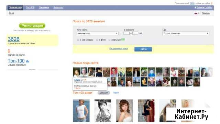Click the 3626 users link in top header
The width and height of the screenshot is (220, 124).
pos(192,3)
